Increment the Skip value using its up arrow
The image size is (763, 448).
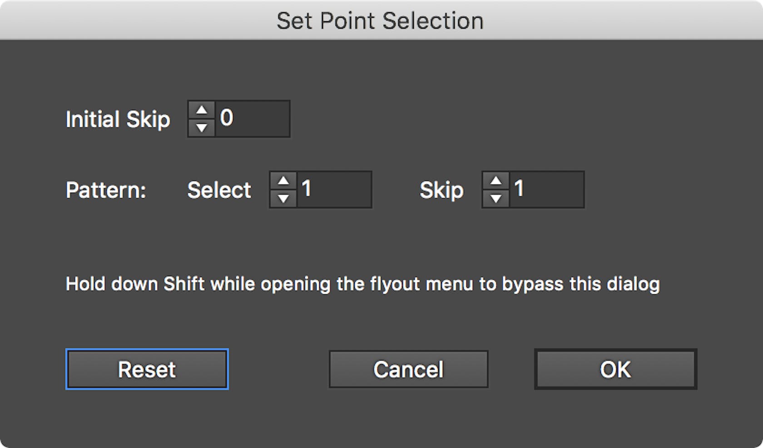point(496,181)
